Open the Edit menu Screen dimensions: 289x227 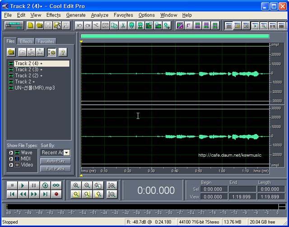(21, 15)
